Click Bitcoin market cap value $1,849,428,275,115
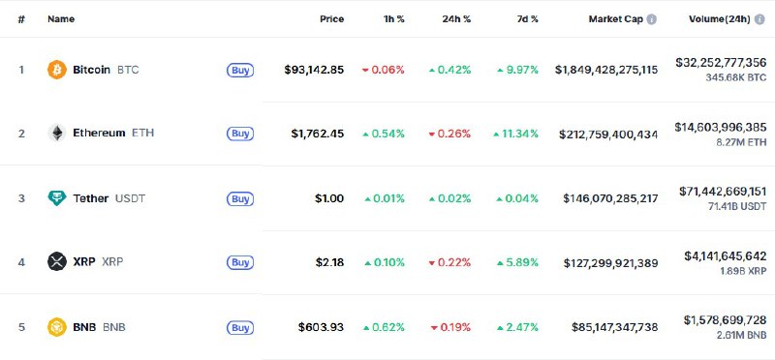The height and width of the screenshot is (360, 775). [606, 70]
